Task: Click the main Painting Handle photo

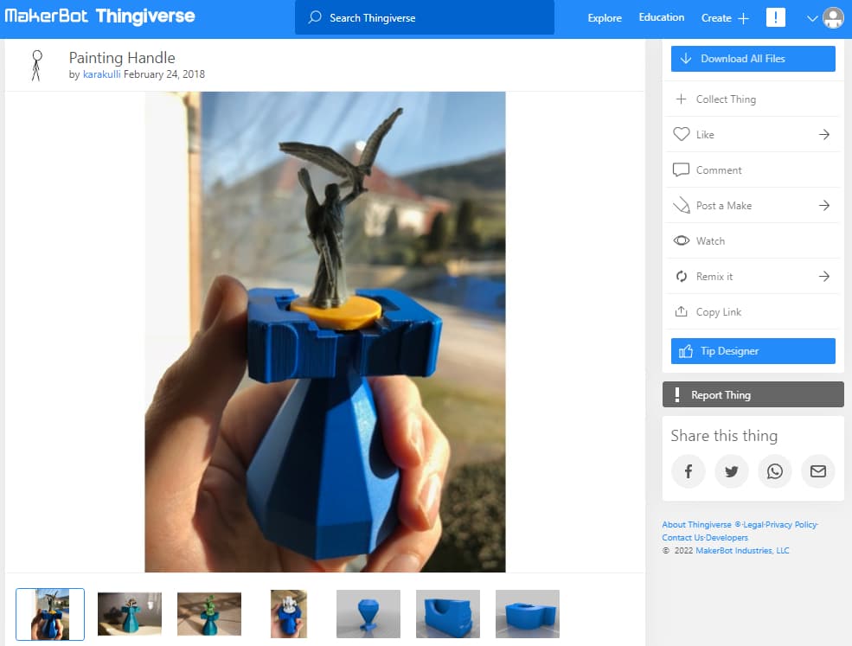Action: coord(325,332)
